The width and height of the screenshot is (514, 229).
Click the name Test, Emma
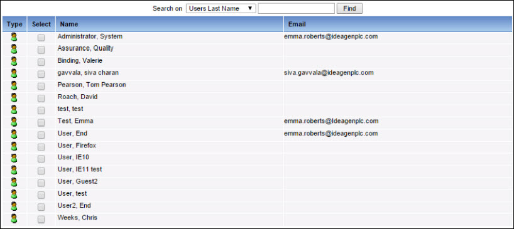(x=75, y=121)
